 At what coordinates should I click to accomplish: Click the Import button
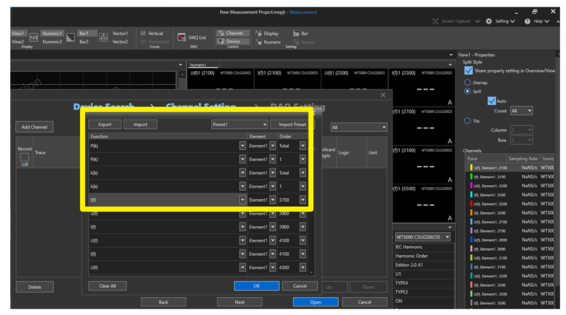point(141,124)
